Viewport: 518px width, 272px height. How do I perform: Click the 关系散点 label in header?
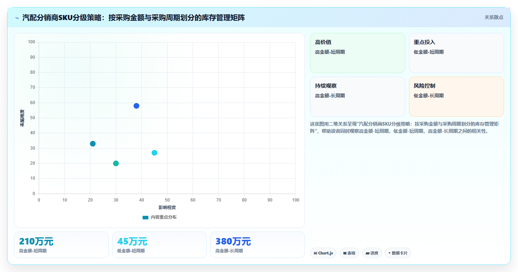tap(494, 17)
